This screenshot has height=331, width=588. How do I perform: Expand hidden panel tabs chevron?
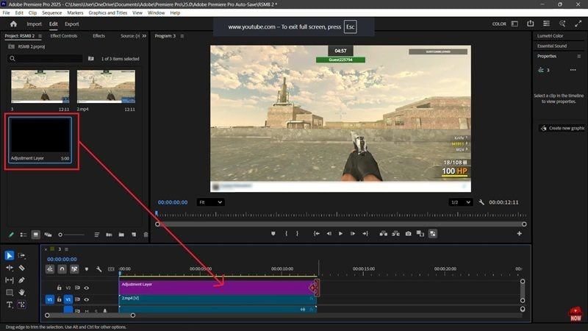[144, 36]
